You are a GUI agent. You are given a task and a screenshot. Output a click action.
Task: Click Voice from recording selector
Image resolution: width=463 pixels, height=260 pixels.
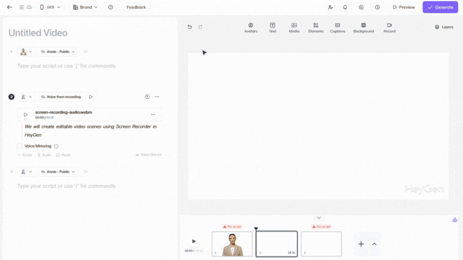61,97
